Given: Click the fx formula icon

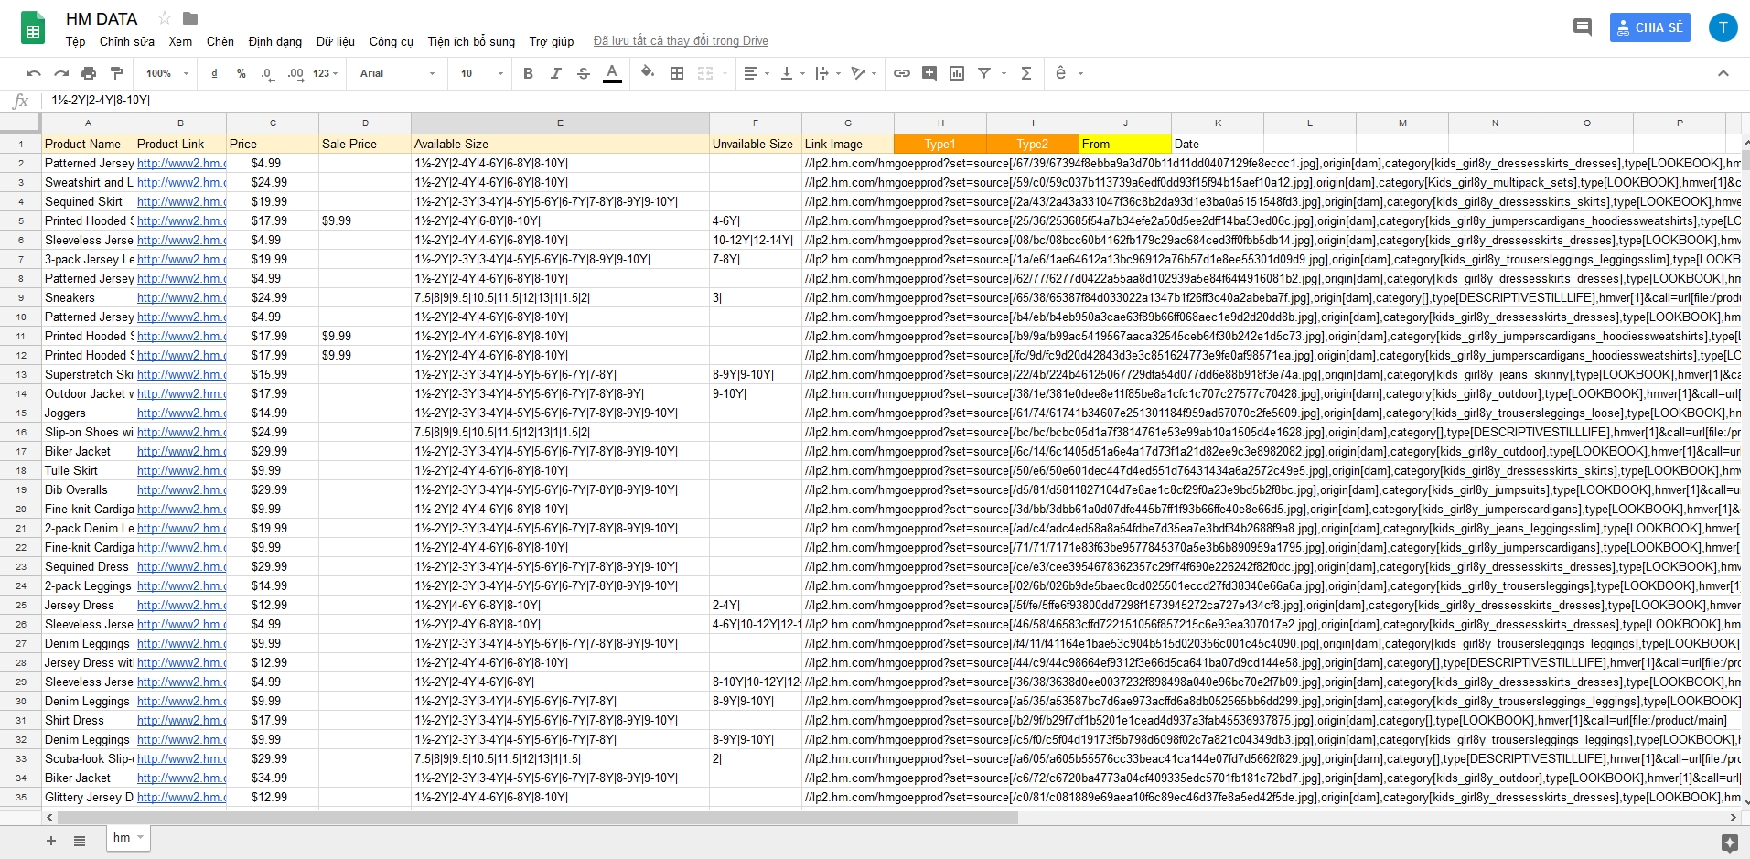Looking at the screenshot, I should [21, 101].
